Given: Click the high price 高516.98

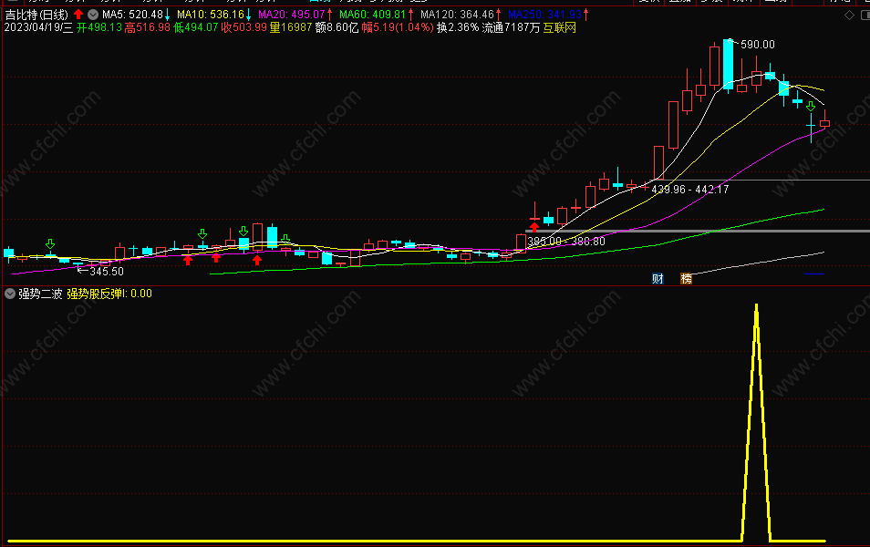Looking at the screenshot, I should point(147,27).
